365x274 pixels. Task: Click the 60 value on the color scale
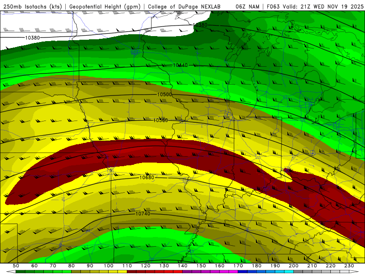[34, 266]
